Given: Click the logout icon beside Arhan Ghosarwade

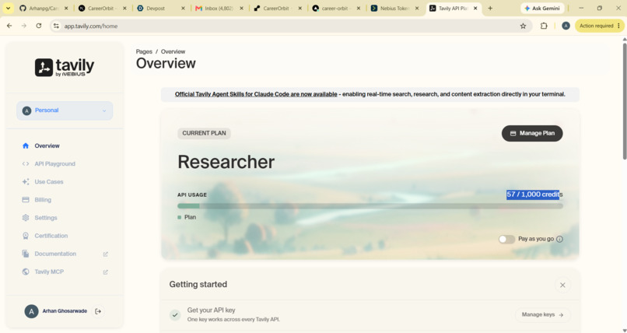Looking at the screenshot, I should tap(98, 311).
